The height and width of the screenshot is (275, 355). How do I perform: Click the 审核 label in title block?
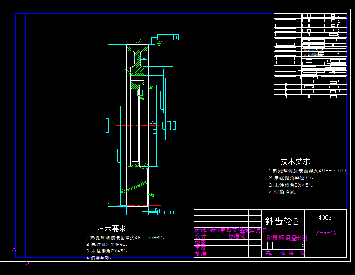200,248
